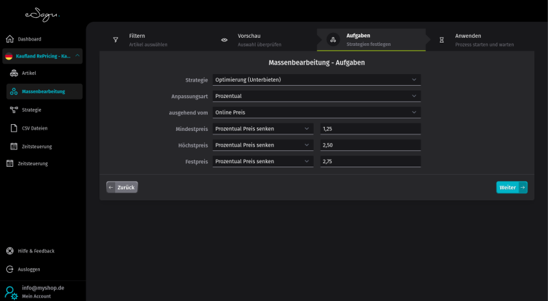Click the eSagu logo
This screenshot has width=548, height=301.
coord(42,15)
